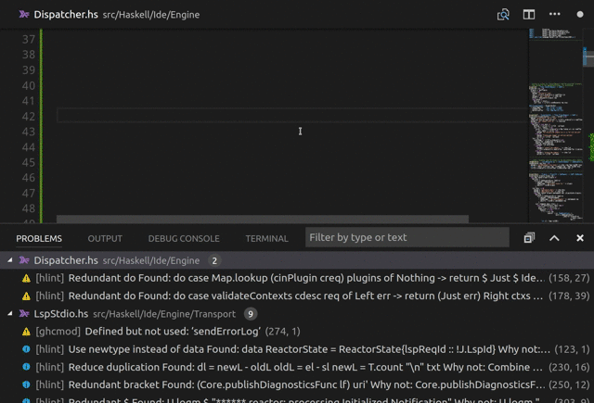Click the Haskell file icon in Dispatcher.hs tab
This screenshot has height=403, width=594.
[23, 15]
